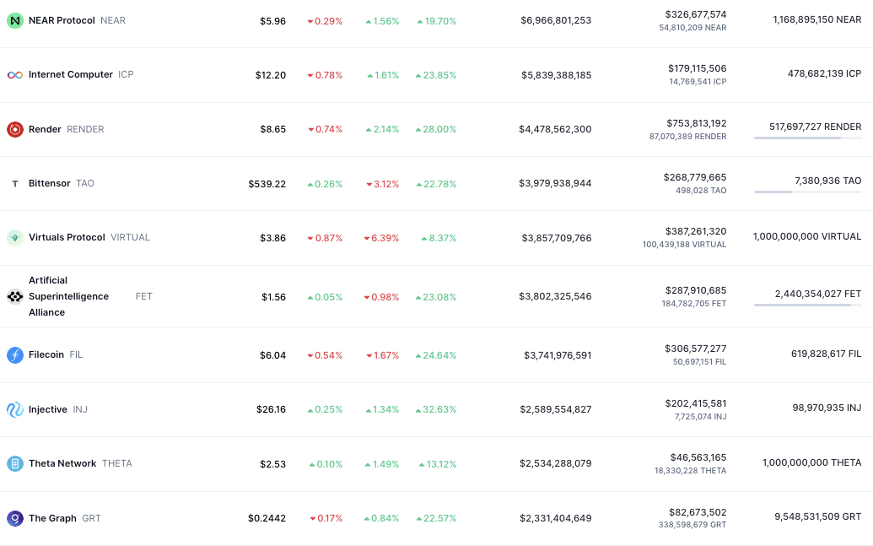Click NEAR 24h volume $326,677,574
Image resolution: width=873 pixels, height=546 pixels.
coord(696,14)
